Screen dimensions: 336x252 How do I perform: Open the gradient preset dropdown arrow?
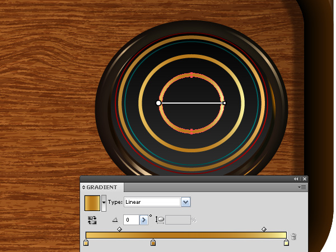[104, 203]
